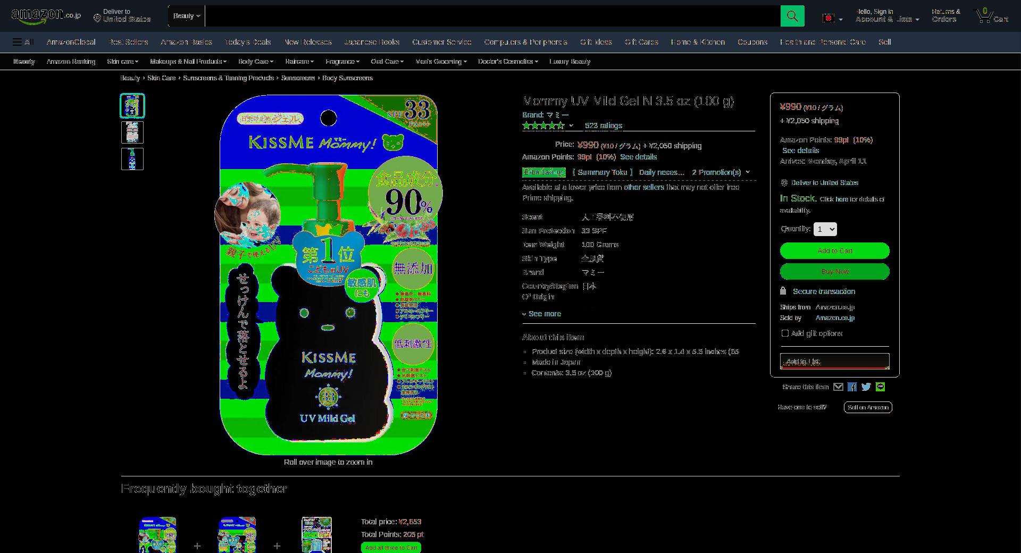Click the main product image
Image resolution: width=1021 pixels, height=553 pixels.
[329, 274]
